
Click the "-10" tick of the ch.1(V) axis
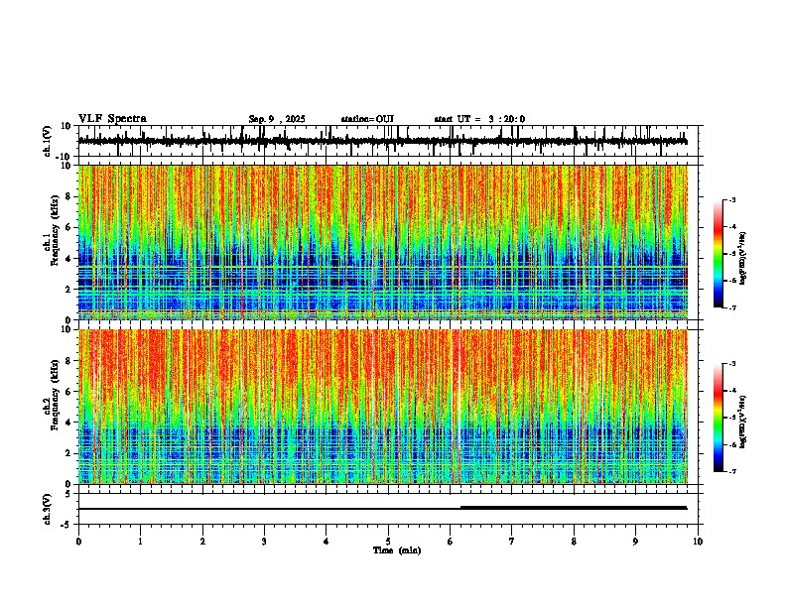(x=65, y=157)
